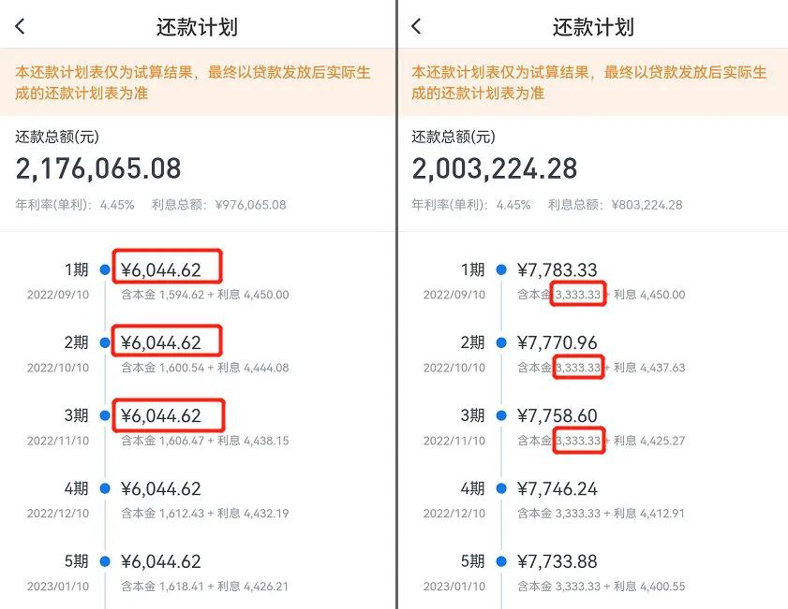Tap the dot for the installment with principal 1,594.62
The width and height of the screenshot is (788, 609).
(x=105, y=270)
